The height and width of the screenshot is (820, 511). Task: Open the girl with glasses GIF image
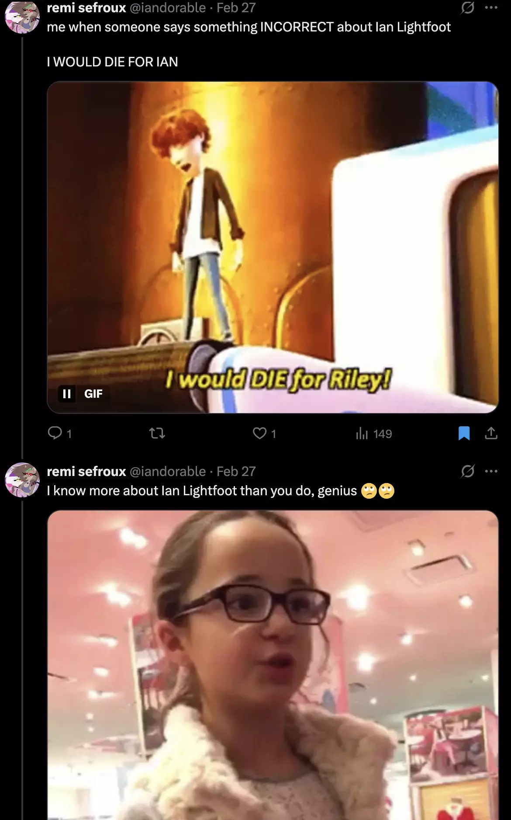273,665
